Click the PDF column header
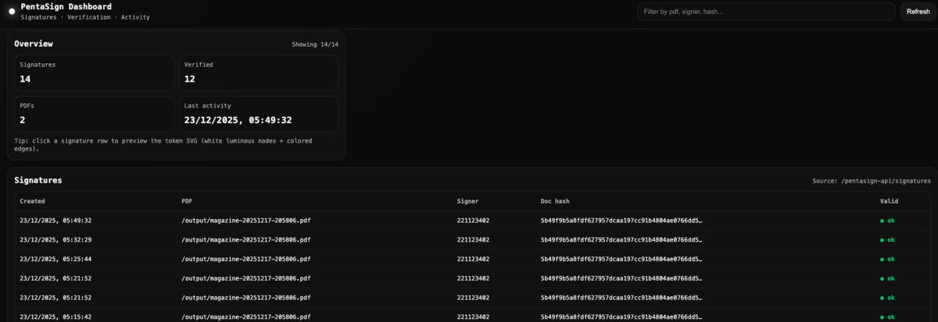Screen dimensions: 938x322 tap(186, 201)
